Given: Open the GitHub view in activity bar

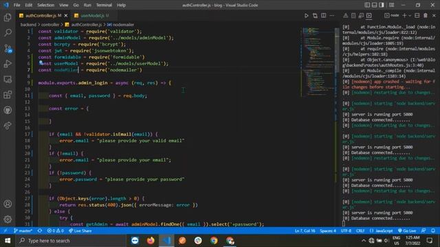Looking at the screenshot, I should 8,110.
